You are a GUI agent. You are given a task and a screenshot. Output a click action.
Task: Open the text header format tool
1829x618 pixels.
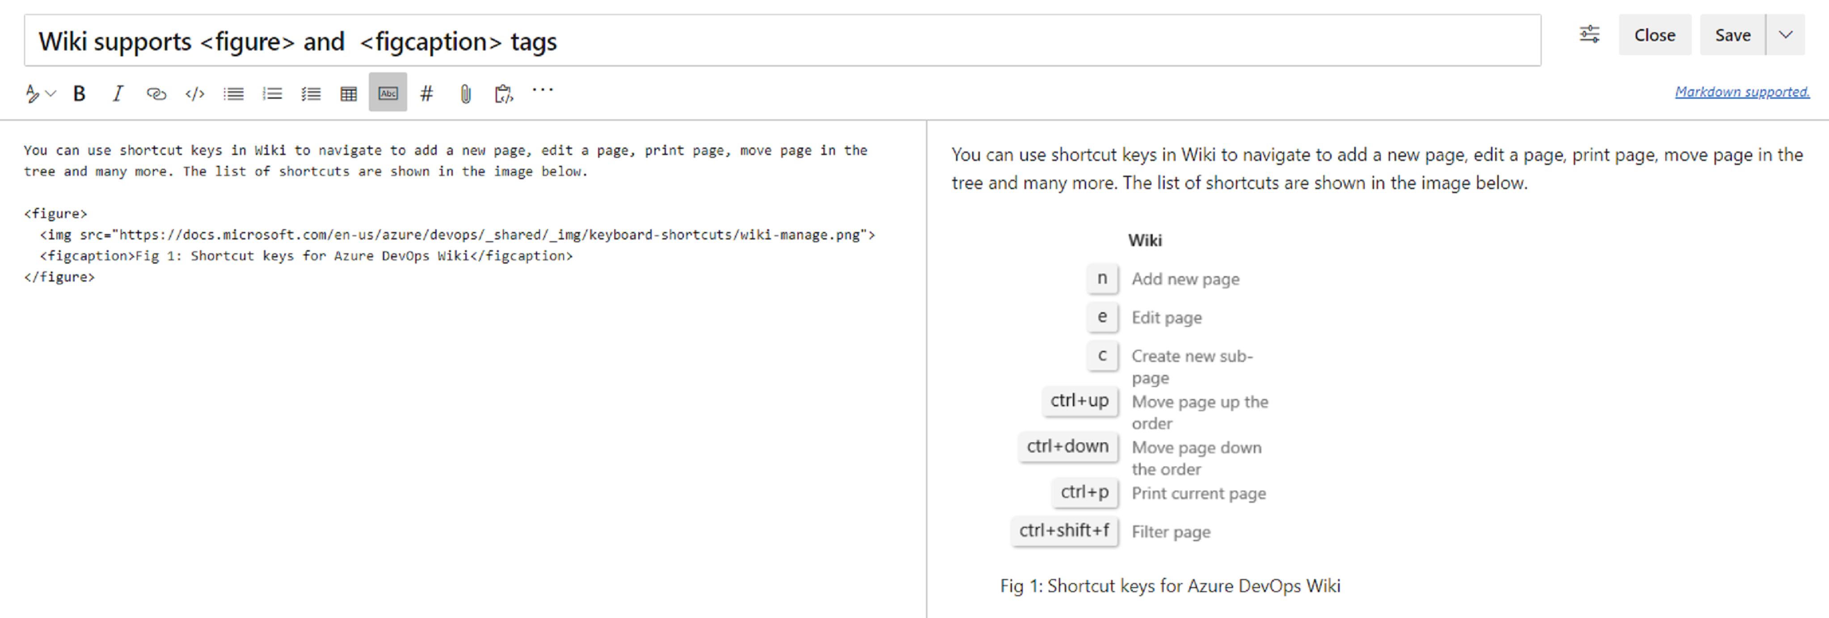[x=33, y=93]
